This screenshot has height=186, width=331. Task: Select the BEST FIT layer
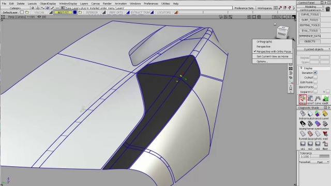click(x=63, y=12)
